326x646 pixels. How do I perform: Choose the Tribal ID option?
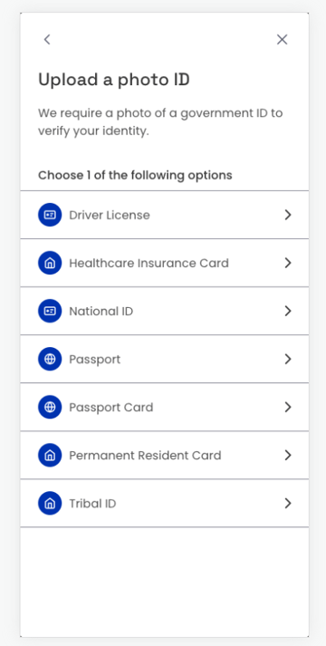click(165, 503)
